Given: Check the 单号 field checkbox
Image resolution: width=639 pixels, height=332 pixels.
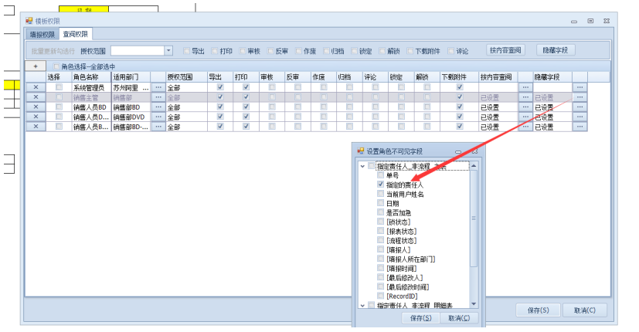Looking at the screenshot, I should (x=380, y=176).
